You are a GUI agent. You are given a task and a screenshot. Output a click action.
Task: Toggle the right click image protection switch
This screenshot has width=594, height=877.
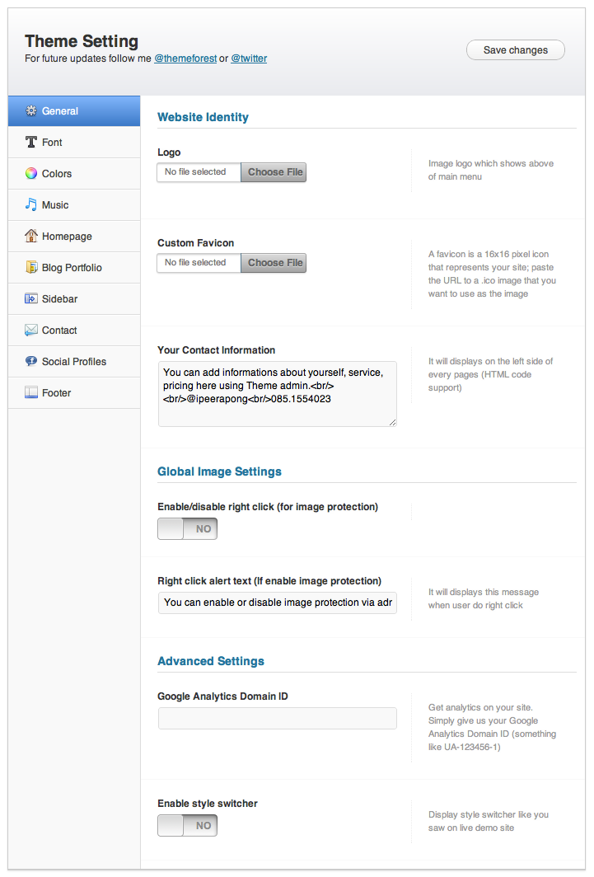pos(187,528)
